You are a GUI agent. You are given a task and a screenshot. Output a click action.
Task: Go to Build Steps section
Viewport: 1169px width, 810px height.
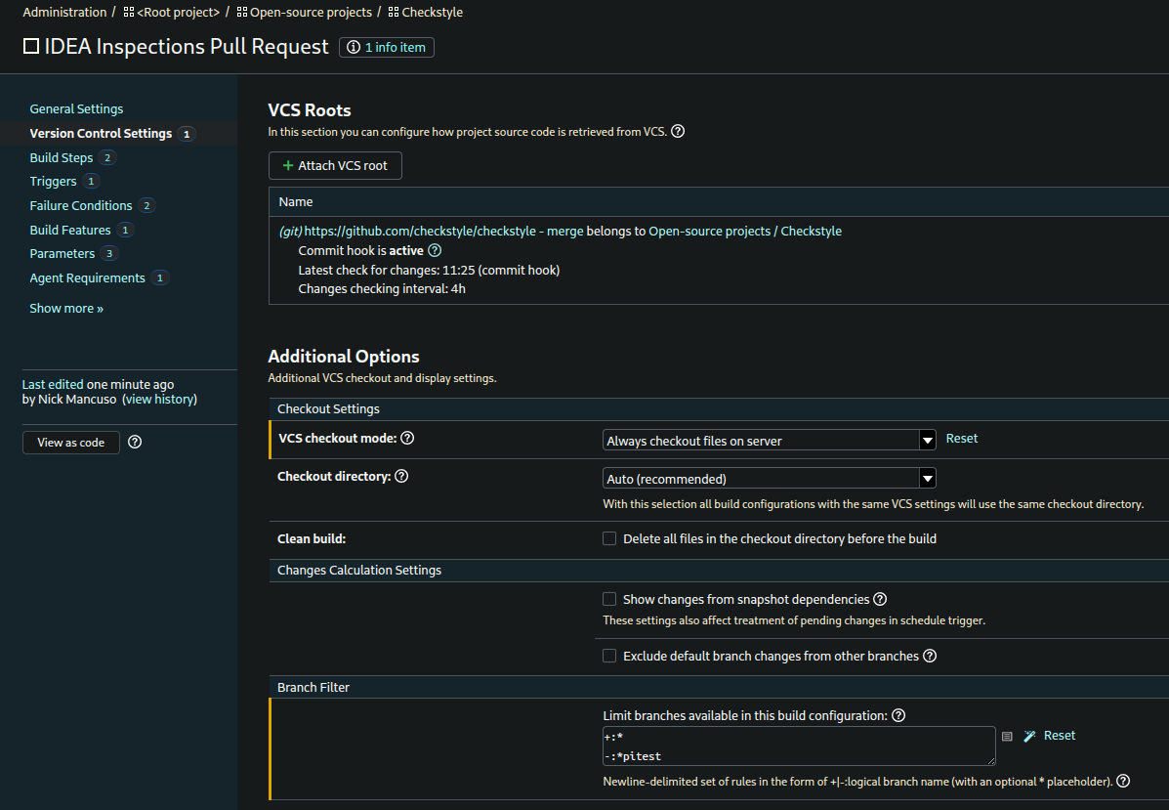pyautogui.click(x=62, y=157)
